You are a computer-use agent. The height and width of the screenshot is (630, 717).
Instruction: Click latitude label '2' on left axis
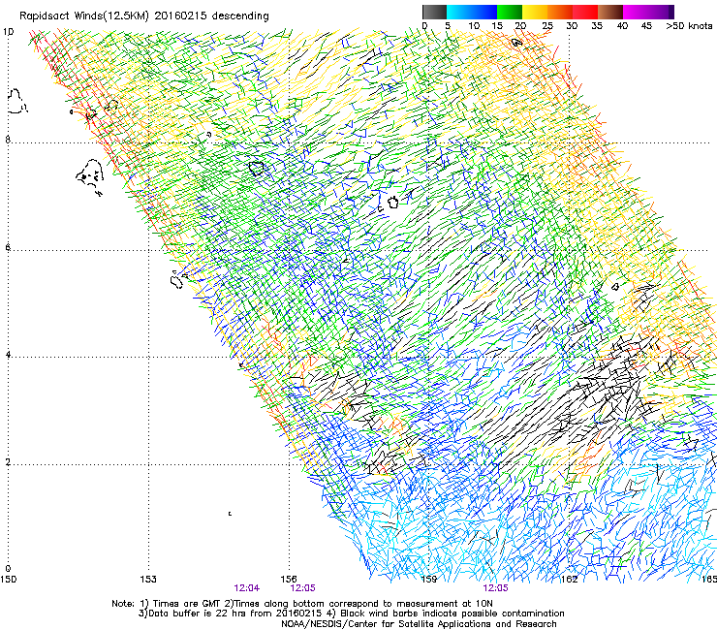pyautogui.click(x=8, y=461)
